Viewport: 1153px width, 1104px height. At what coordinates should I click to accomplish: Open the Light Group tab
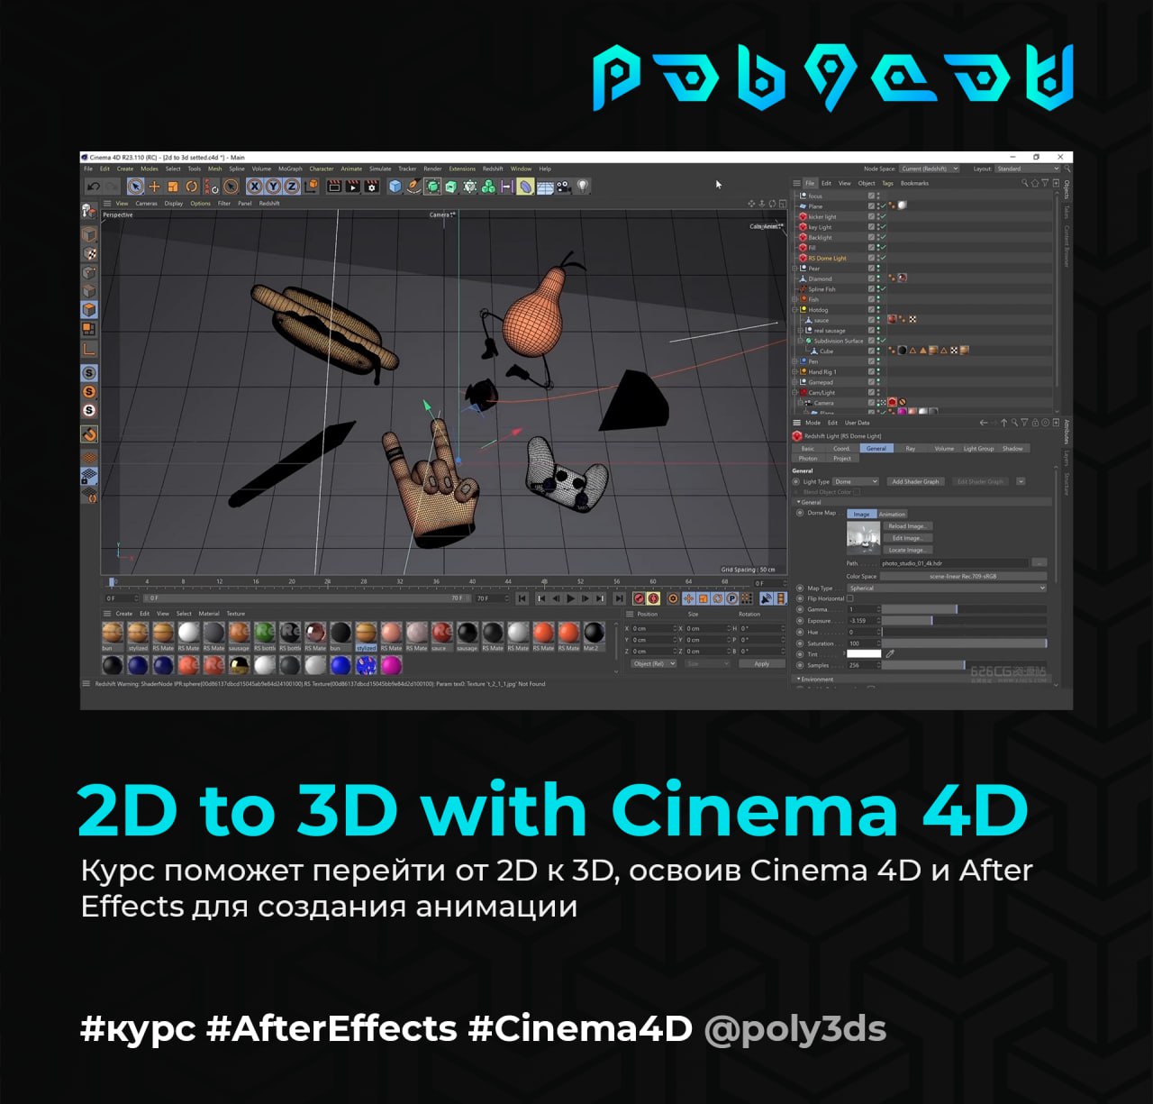click(978, 448)
